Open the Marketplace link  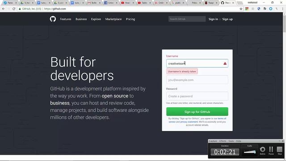pos(113,19)
